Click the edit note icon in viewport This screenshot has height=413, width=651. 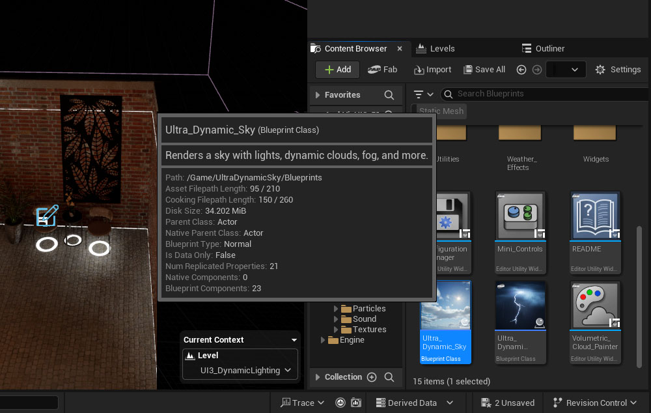coord(48,216)
